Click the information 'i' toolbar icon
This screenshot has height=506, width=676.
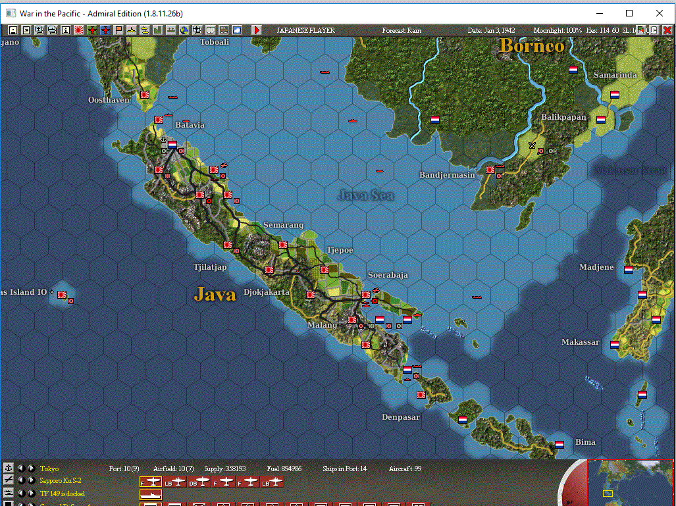(x=66, y=30)
